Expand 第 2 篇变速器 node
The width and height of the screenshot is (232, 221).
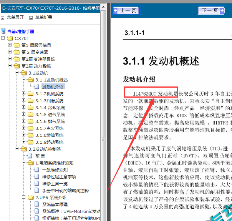point(10,52)
